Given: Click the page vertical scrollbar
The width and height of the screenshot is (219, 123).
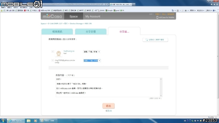Looking at the screenshot, I should (x=218, y=64).
